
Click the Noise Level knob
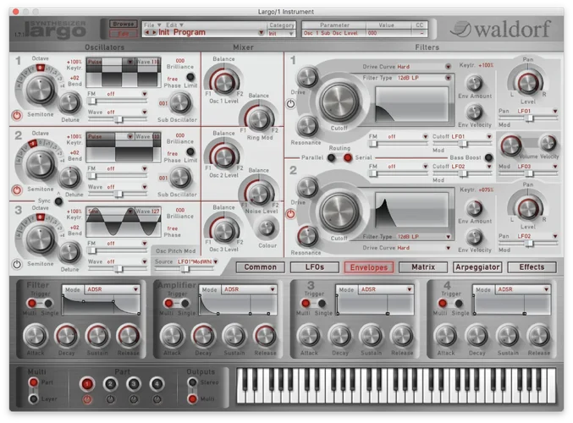[259, 193]
